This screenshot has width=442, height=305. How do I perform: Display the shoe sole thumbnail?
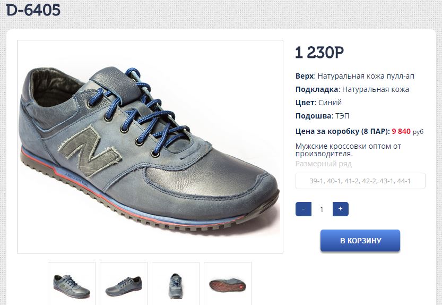point(228,284)
